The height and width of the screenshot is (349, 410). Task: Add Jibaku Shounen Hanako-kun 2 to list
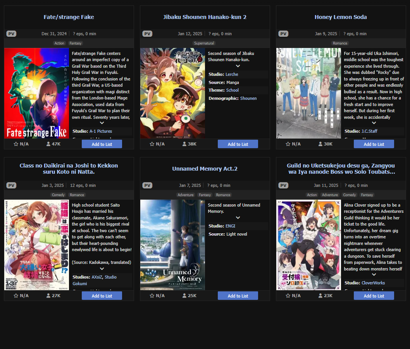click(238, 144)
